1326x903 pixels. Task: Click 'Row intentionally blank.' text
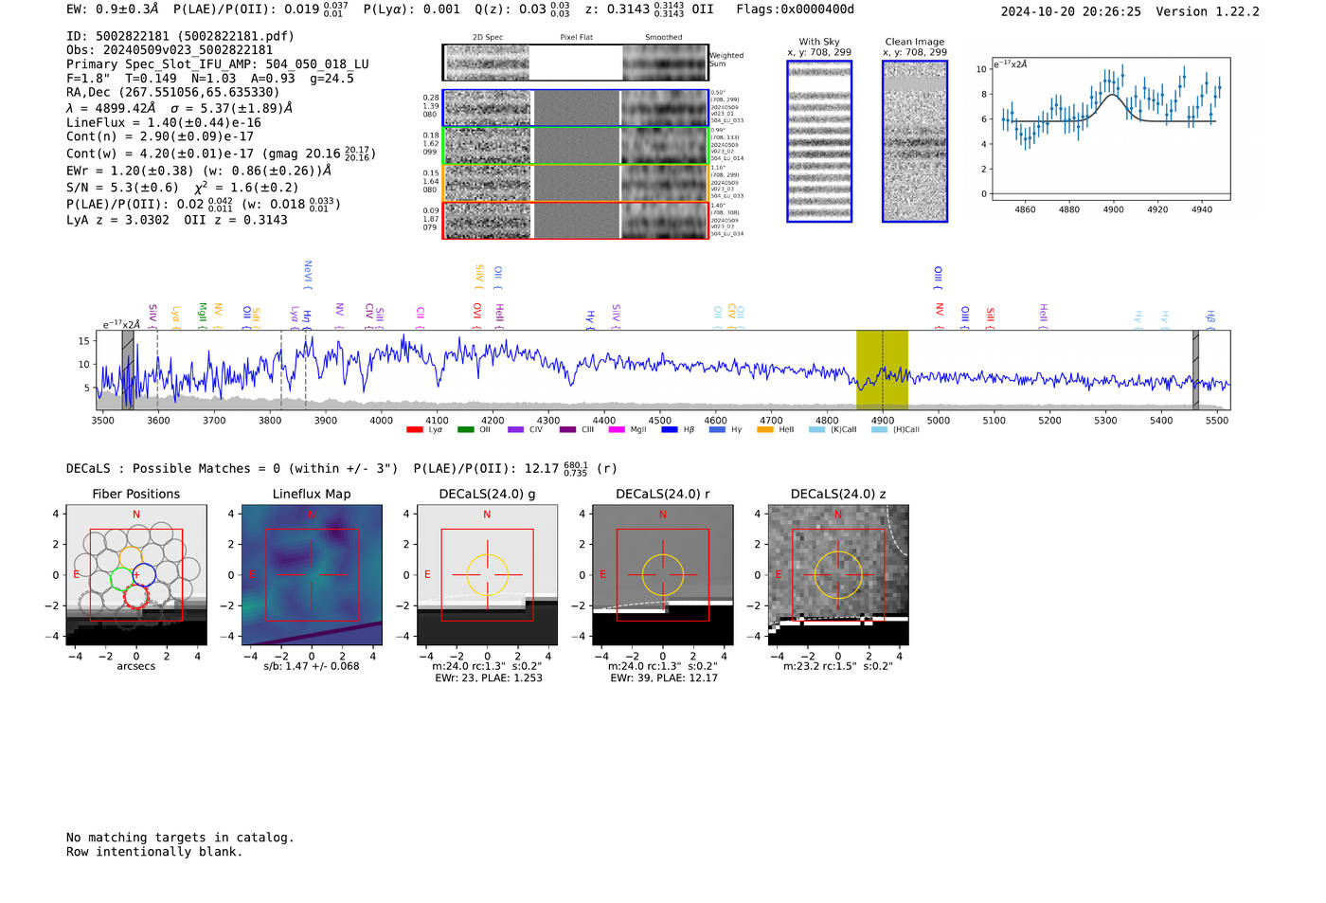point(154,852)
